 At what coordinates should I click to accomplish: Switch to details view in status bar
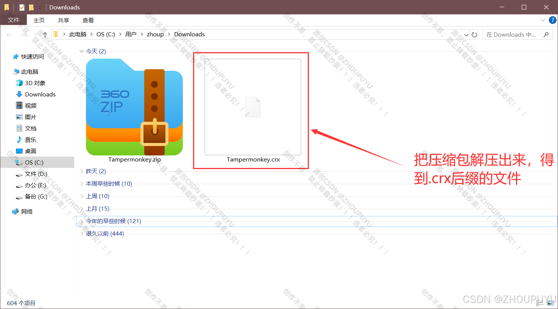[x=540, y=303]
